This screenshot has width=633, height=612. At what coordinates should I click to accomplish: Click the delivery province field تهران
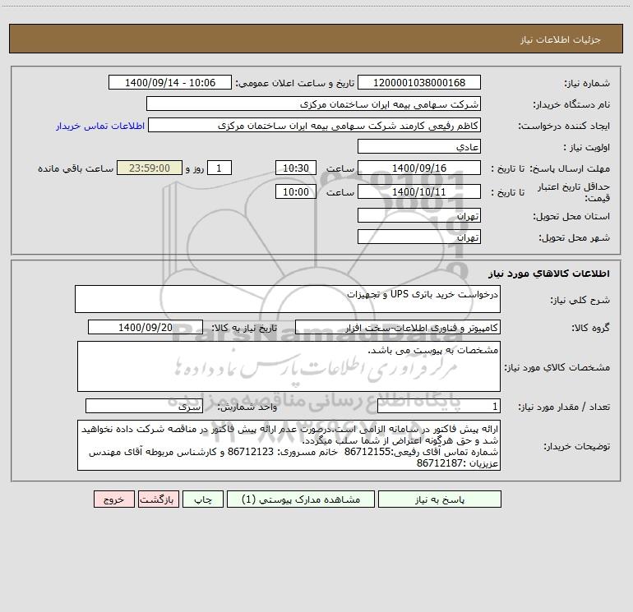point(419,216)
